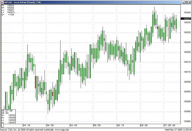Maximize the GBPUSD chart window
The height and width of the screenshot is (131, 192).
[186, 2]
